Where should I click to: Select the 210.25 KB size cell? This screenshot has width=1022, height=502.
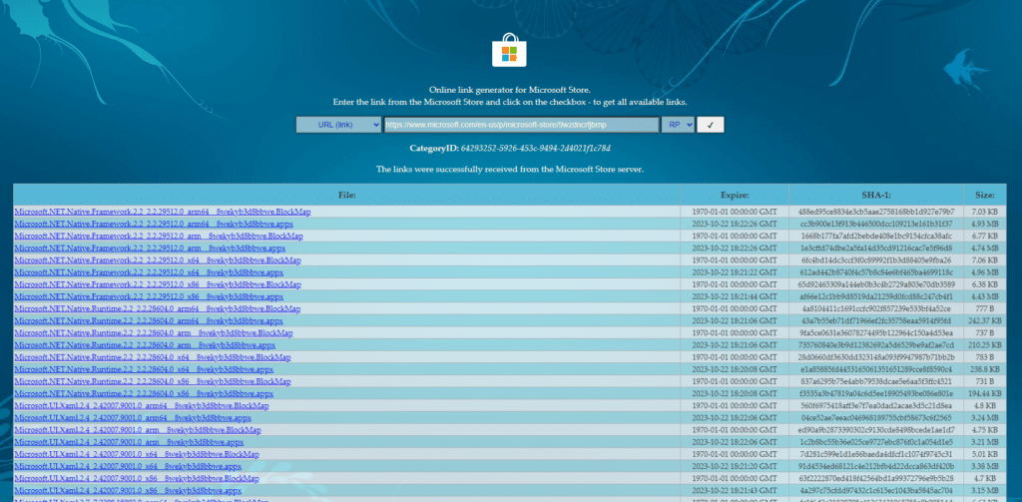tap(985, 345)
